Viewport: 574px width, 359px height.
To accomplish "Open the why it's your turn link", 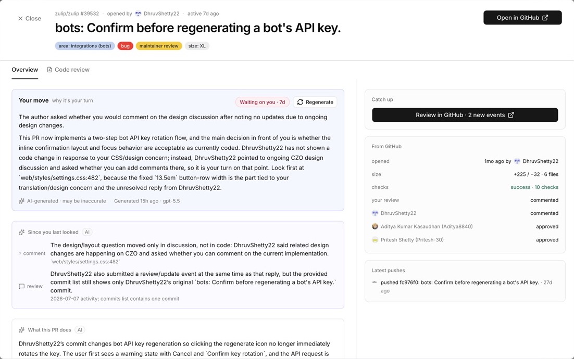I will (x=72, y=100).
